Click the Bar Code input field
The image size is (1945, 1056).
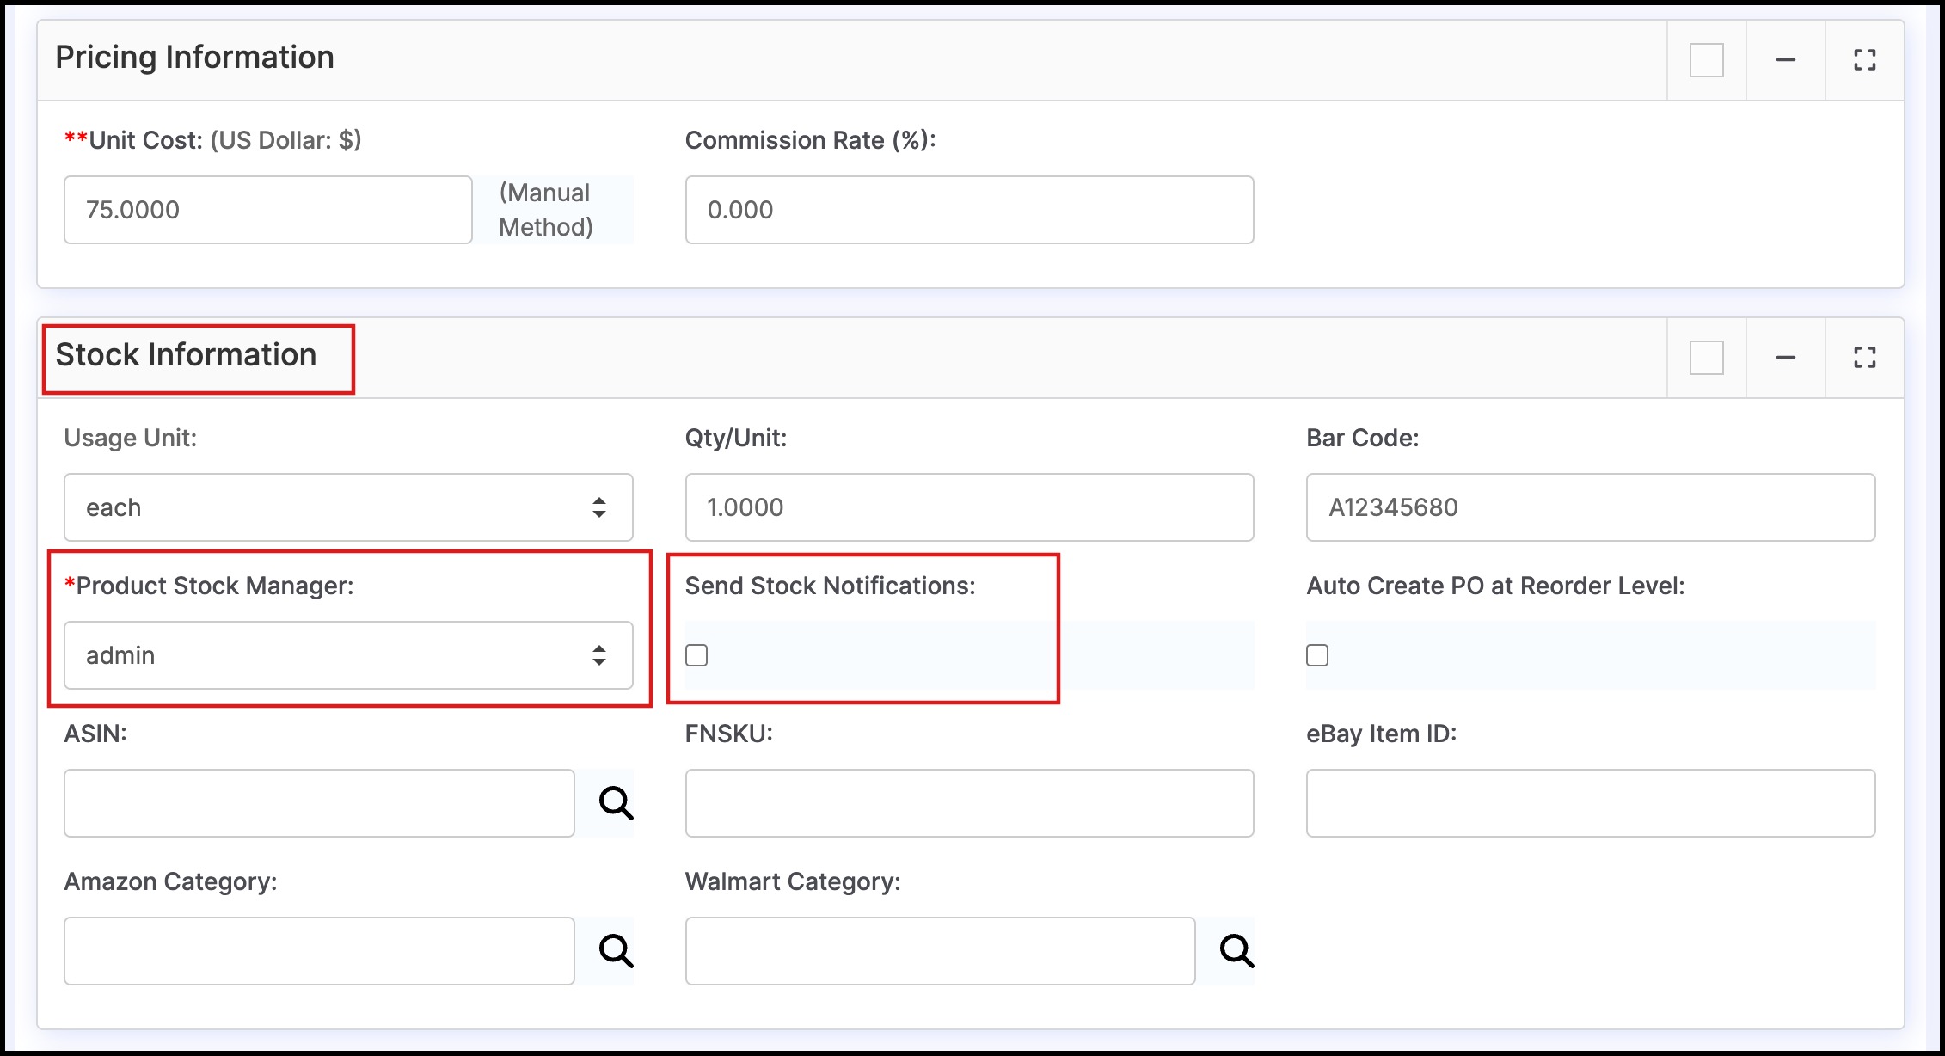[1590, 507]
